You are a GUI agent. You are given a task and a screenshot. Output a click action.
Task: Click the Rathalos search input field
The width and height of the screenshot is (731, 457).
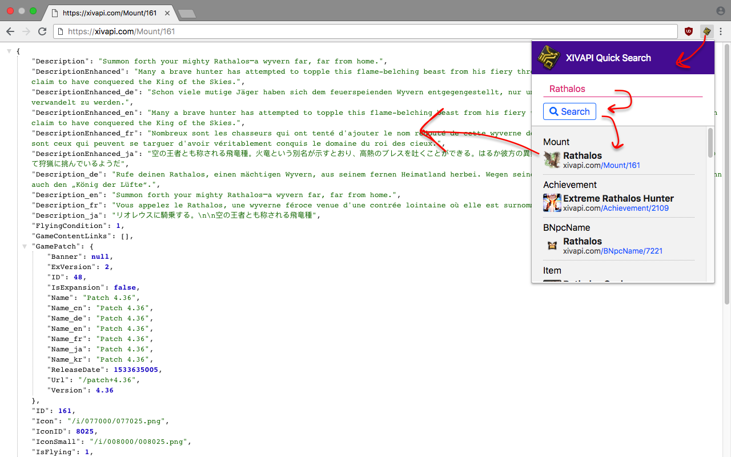tap(622, 89)
